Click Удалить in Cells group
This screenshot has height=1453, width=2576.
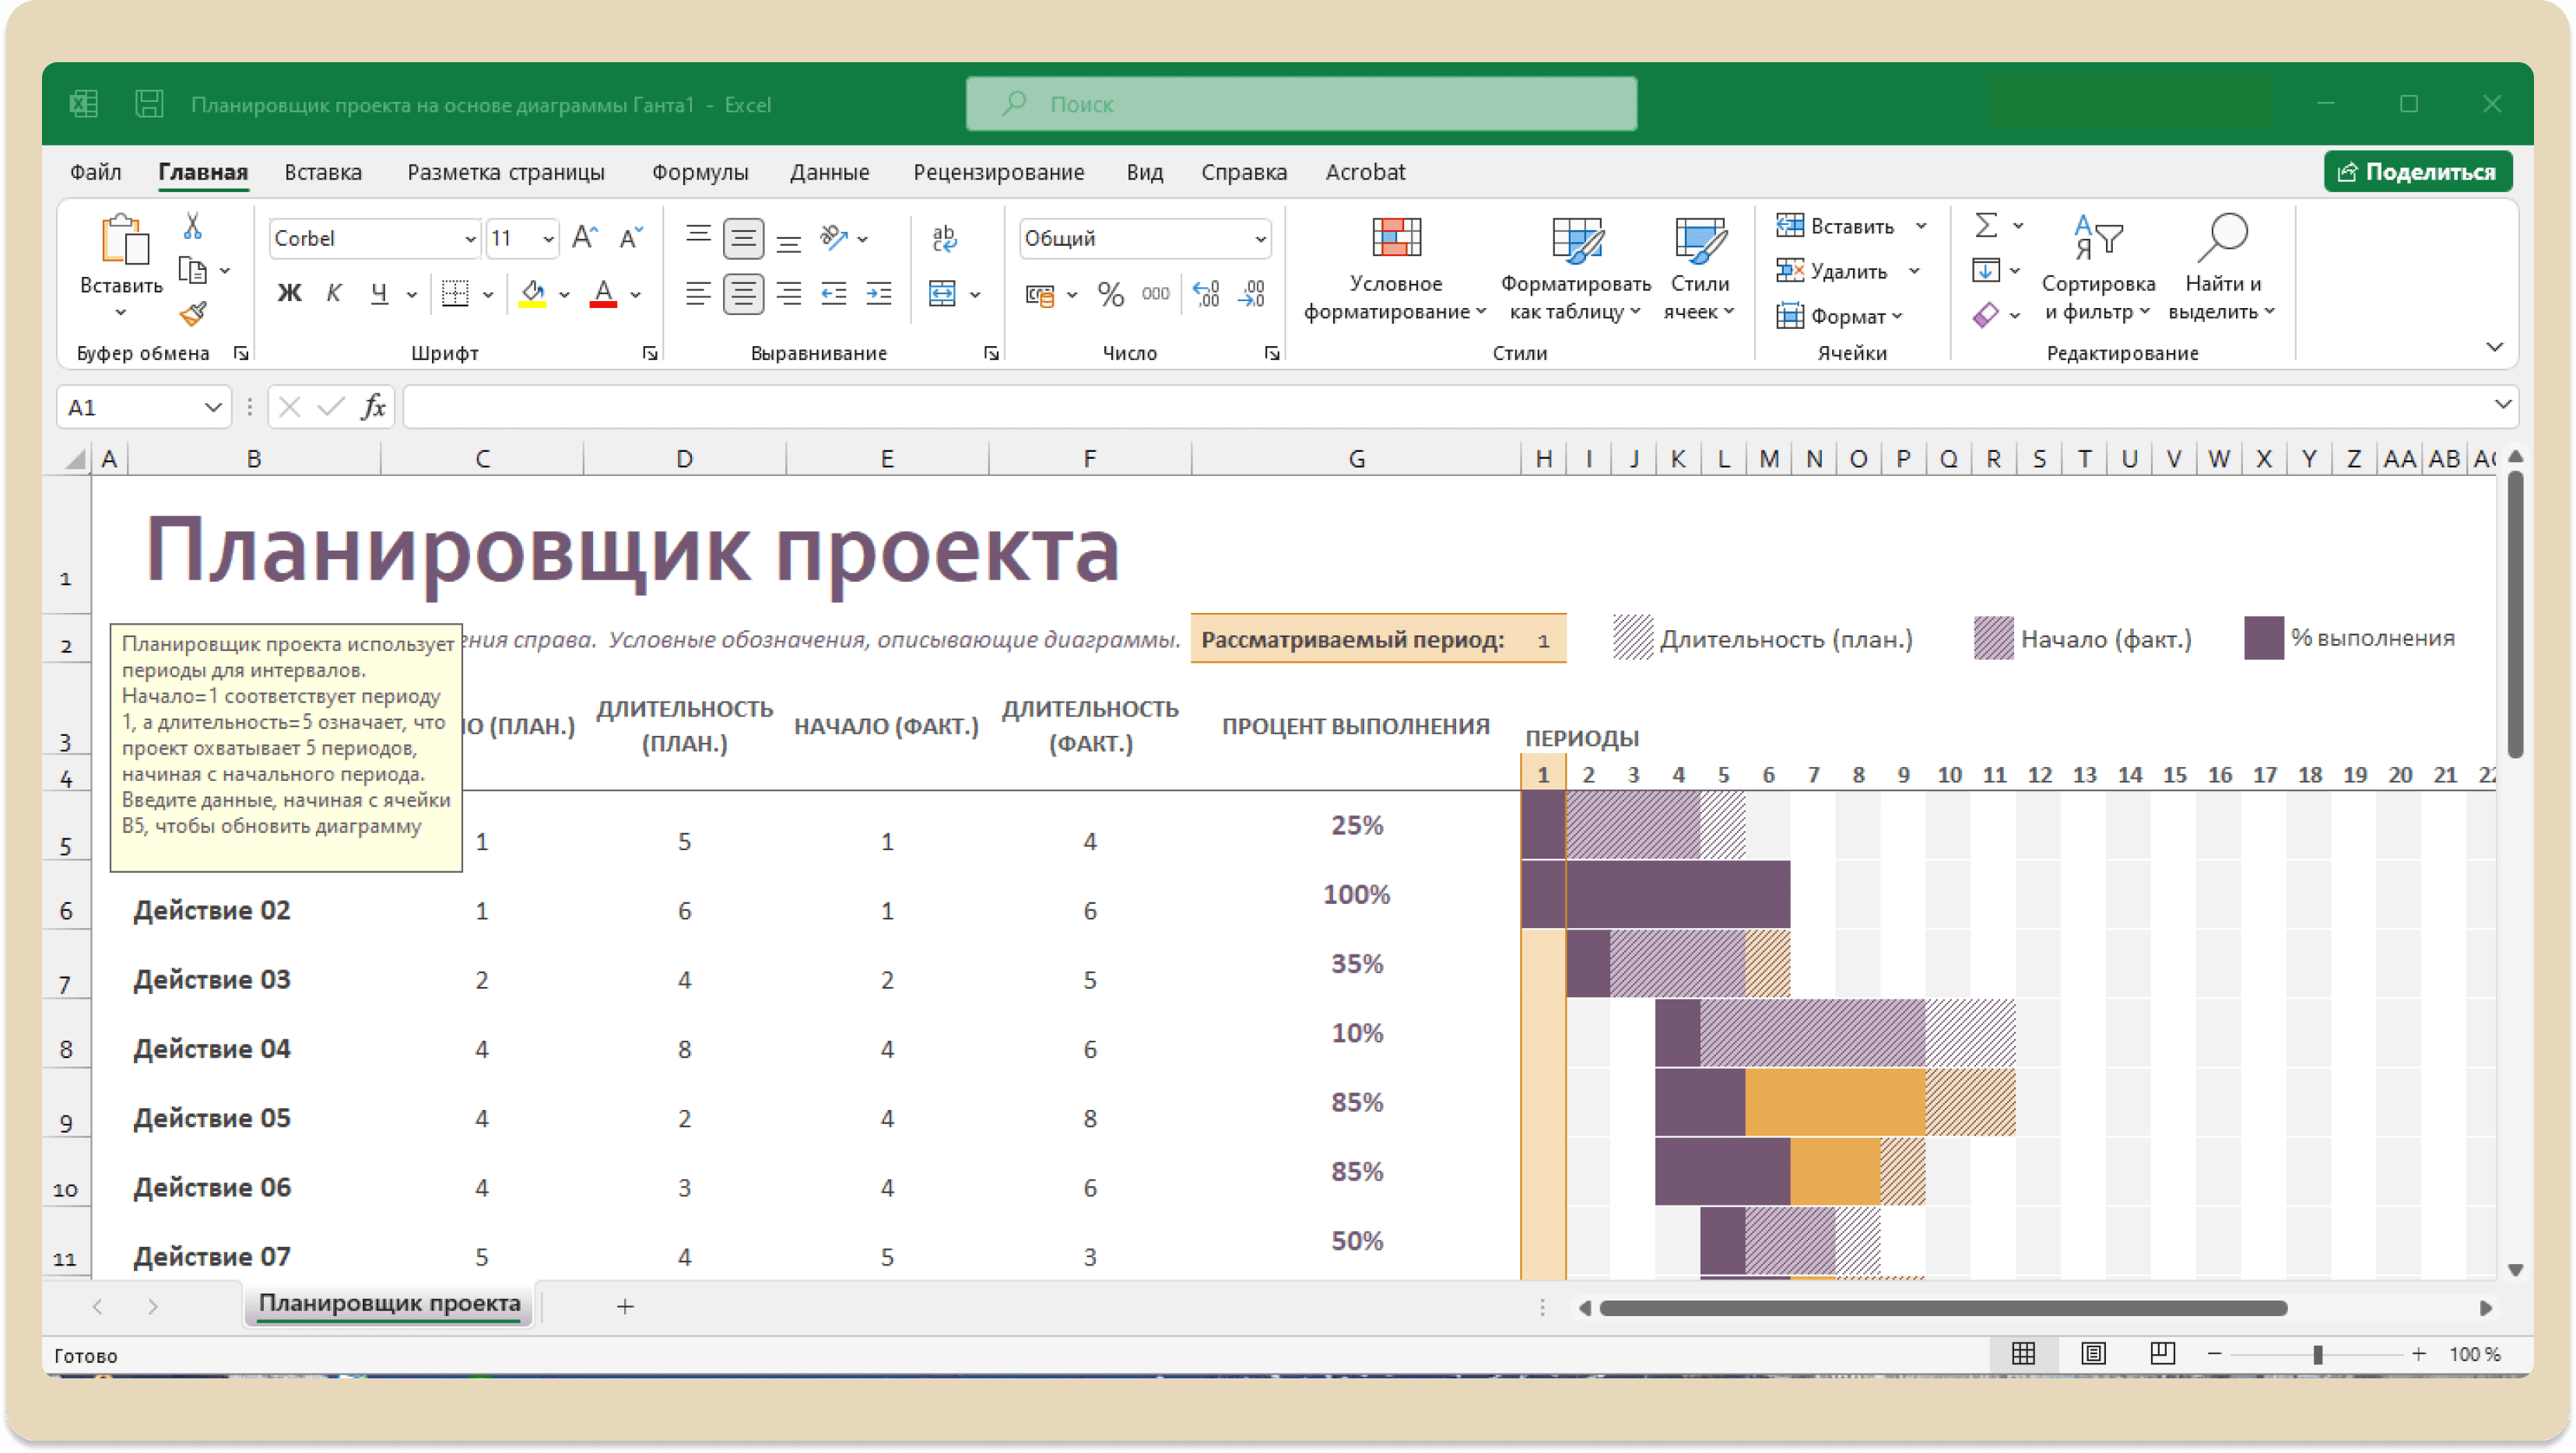pyautogui.click(x=1832, y=271)
